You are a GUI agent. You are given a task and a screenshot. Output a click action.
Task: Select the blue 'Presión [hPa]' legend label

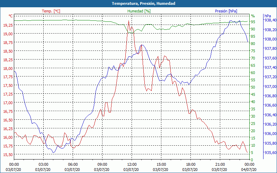coord(226,11)
